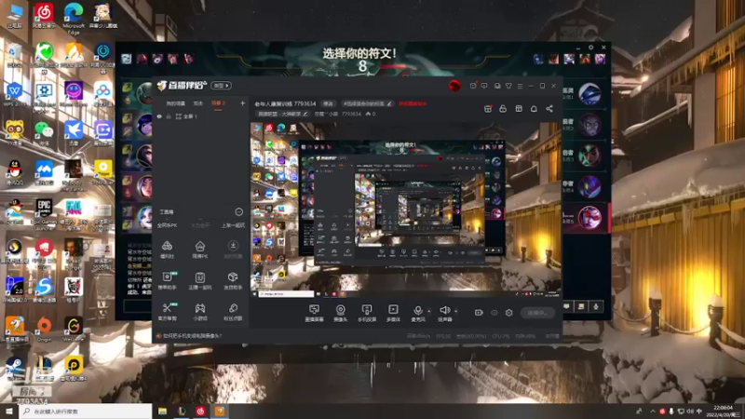Click the share icon in 直播伴侣
The height and width of the screenshot is (419, 745).
[549, 109]
